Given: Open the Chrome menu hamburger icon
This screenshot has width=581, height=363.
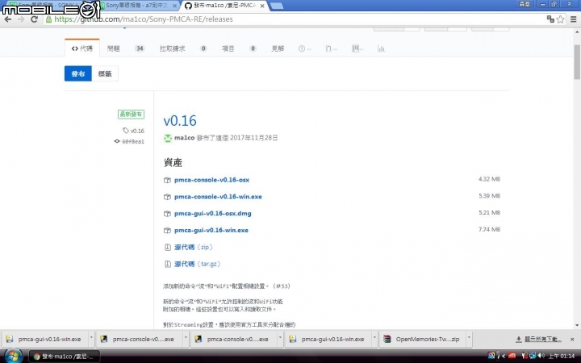Looking at the screenshot, I should [573, 19].
